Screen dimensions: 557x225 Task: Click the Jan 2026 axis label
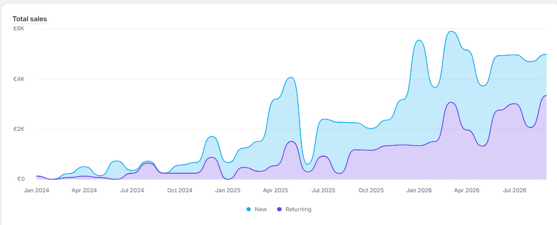pos(419,191)
